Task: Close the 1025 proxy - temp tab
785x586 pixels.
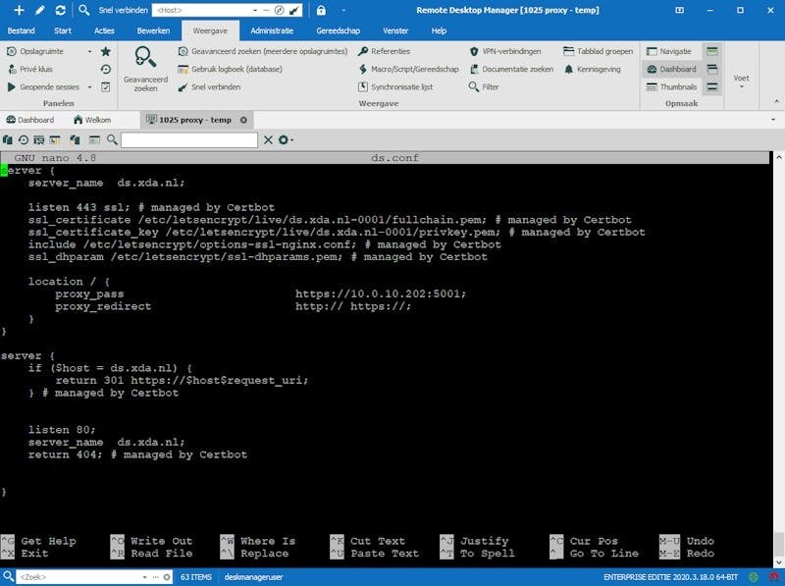Action: pyautogui.click(x=243, y=120)
